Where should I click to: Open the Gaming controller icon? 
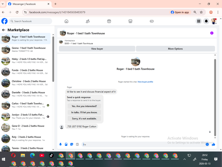coord(152,21)
